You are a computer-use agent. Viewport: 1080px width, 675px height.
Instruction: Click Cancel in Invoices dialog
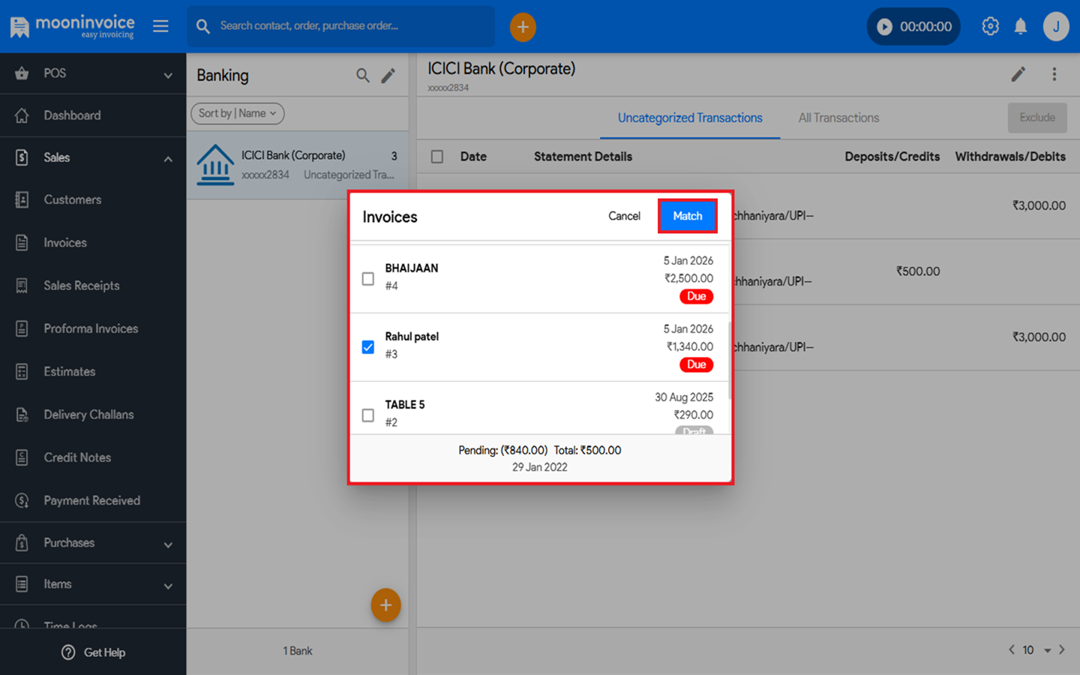[x=624, y=216]
